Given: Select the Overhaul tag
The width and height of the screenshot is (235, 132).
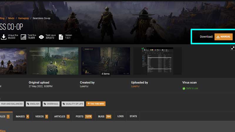Looking at the screenshot, I should [51, 104].
